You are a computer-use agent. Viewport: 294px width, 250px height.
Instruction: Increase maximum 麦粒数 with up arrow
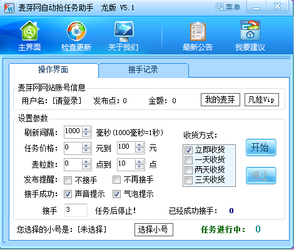139,162
